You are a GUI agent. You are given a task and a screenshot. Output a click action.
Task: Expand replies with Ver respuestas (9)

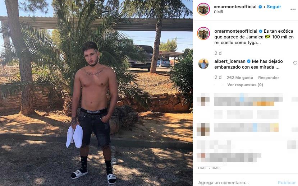[x=245, y=85]
